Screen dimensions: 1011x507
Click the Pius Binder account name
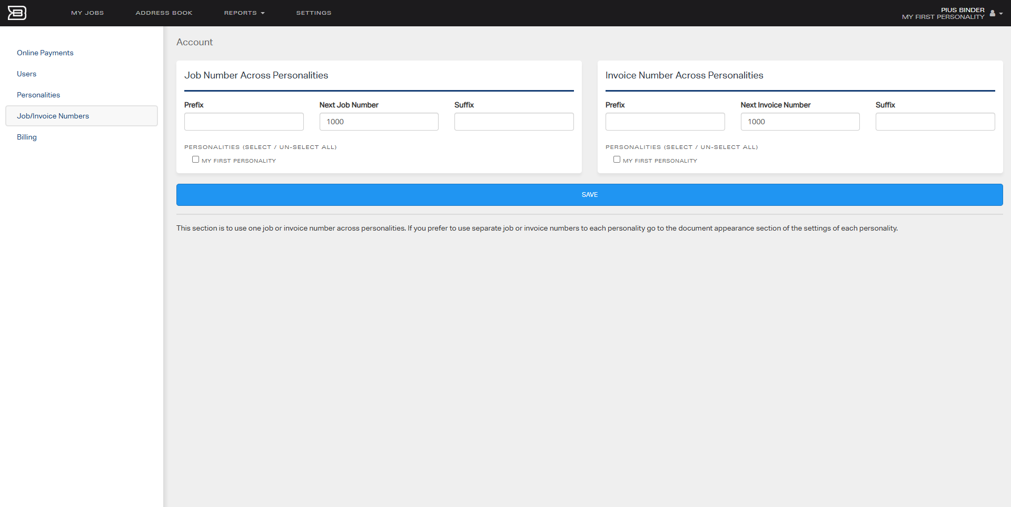pos(963,9)
